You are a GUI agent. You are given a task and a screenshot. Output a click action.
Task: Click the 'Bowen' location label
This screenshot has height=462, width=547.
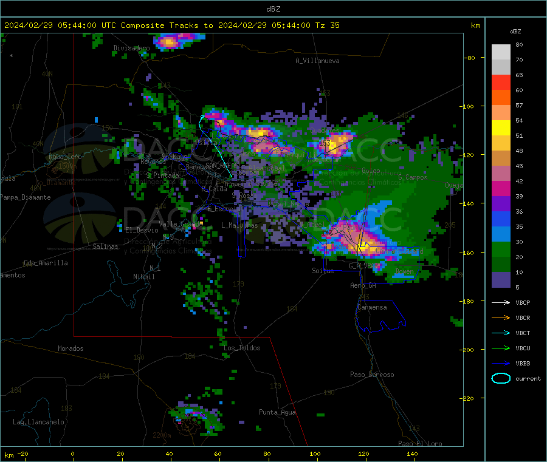(405, 271)
